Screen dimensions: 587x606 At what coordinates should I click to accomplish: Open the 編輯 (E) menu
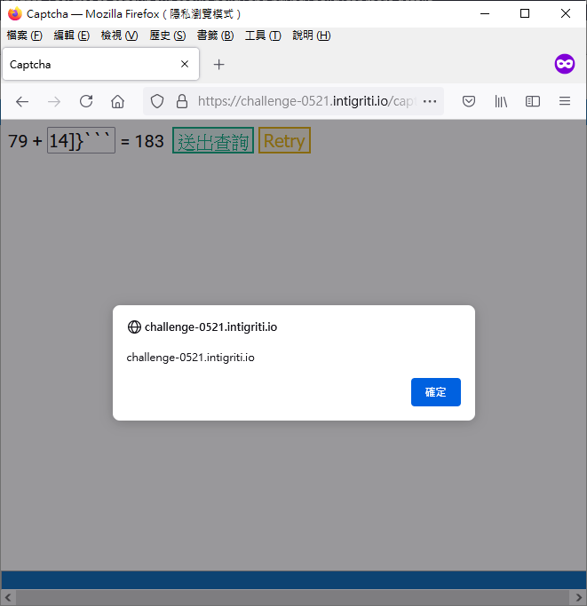(x=72, y=35)
